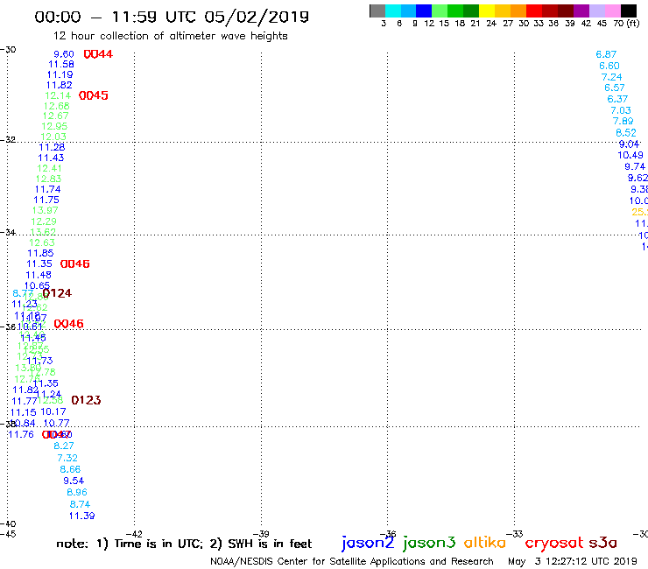Click the blue value 11.43
Image resolution: width=648 pixels, height=569 pixels.
click(x=51, y=158)
